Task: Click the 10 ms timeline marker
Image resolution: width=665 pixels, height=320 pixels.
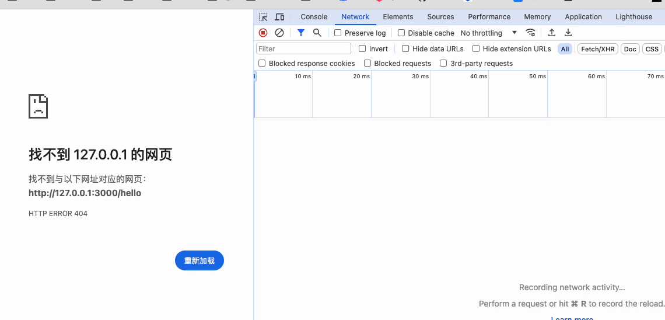Action: tap(303, 76)
